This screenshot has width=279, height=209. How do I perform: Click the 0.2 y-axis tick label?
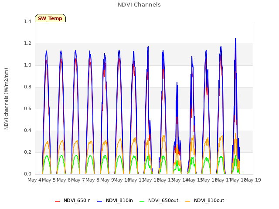pyautogui.click(x=27, y=152)
